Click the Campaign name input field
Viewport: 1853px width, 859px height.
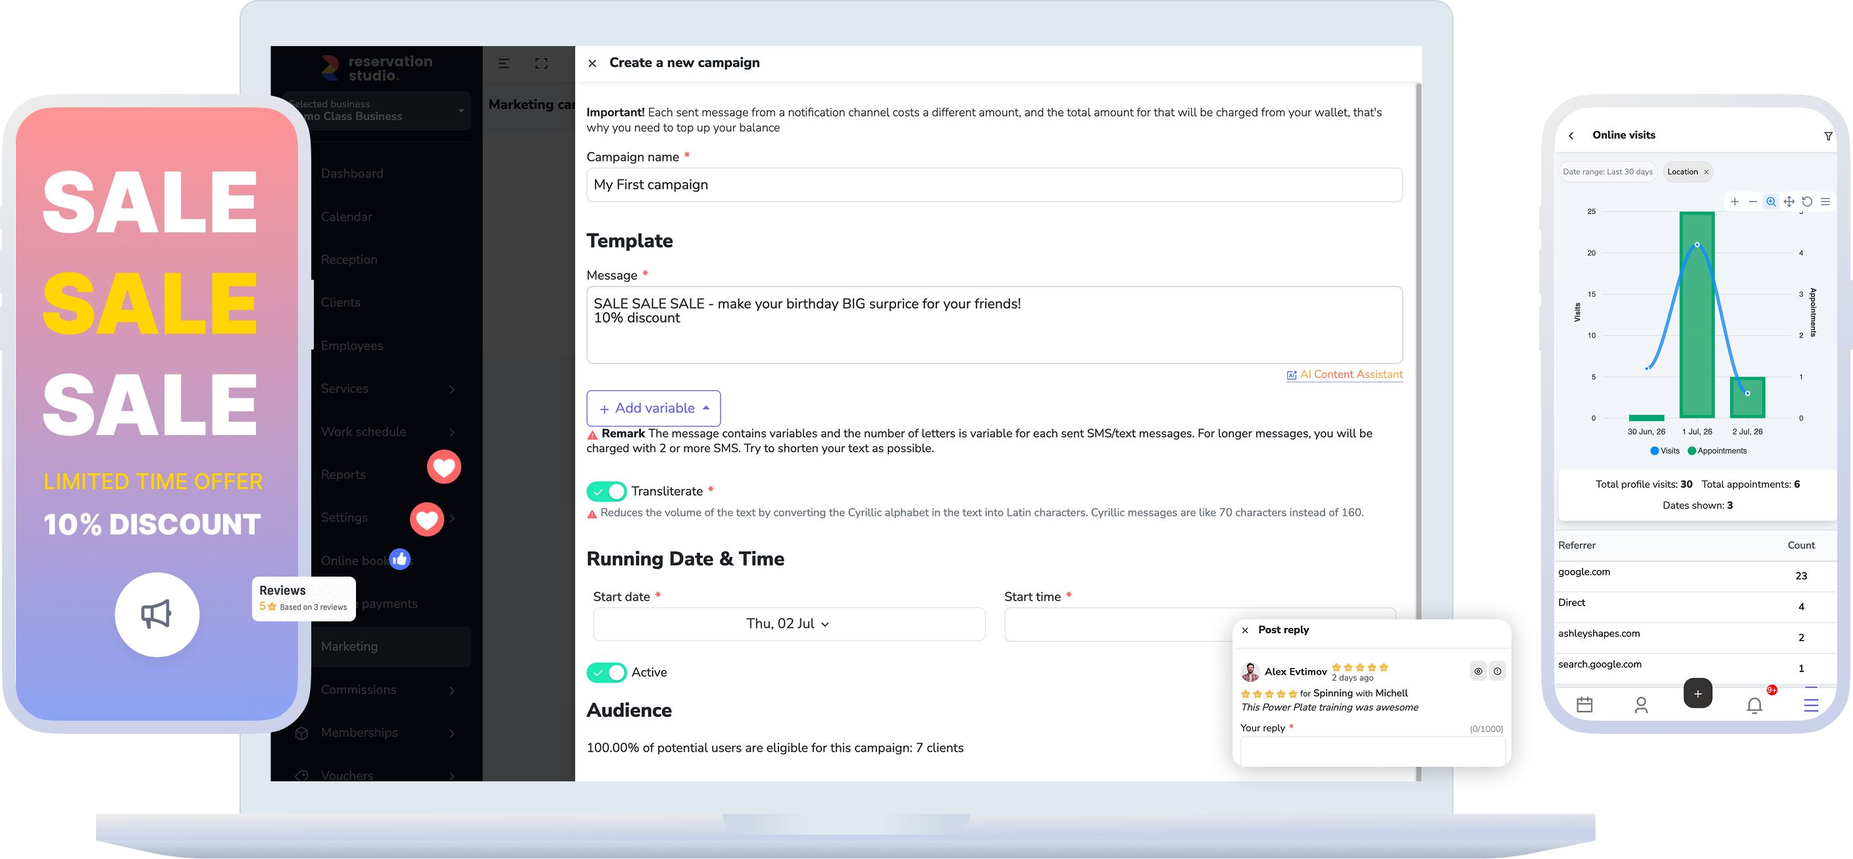(994, 185)
